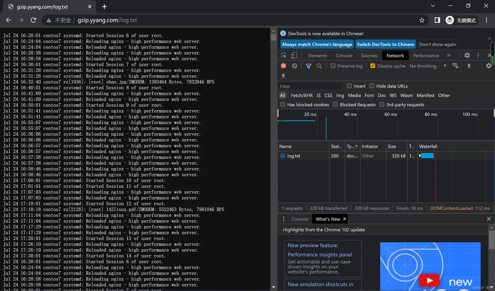Open Network panel settings gear
The image size is (495, 291).
pyautogui.click(x=489, y=66)
